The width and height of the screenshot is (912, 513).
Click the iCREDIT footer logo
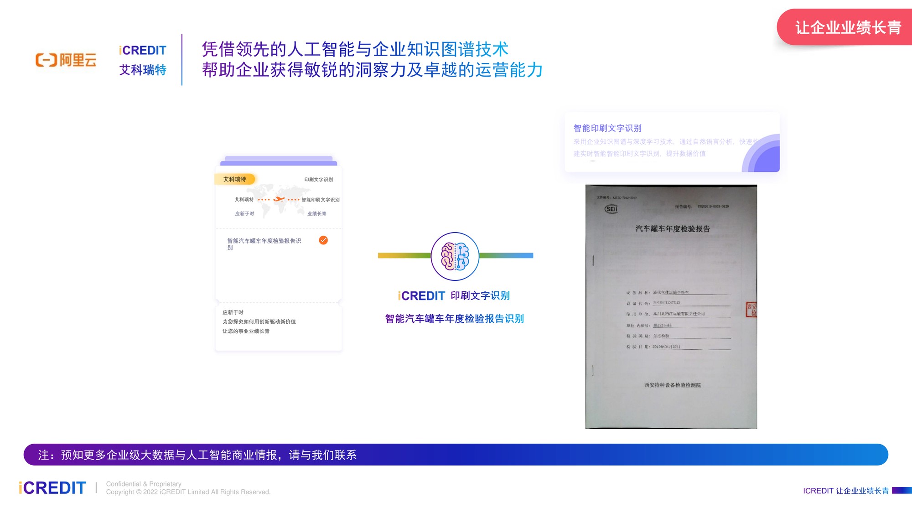(x=52, y=488)
